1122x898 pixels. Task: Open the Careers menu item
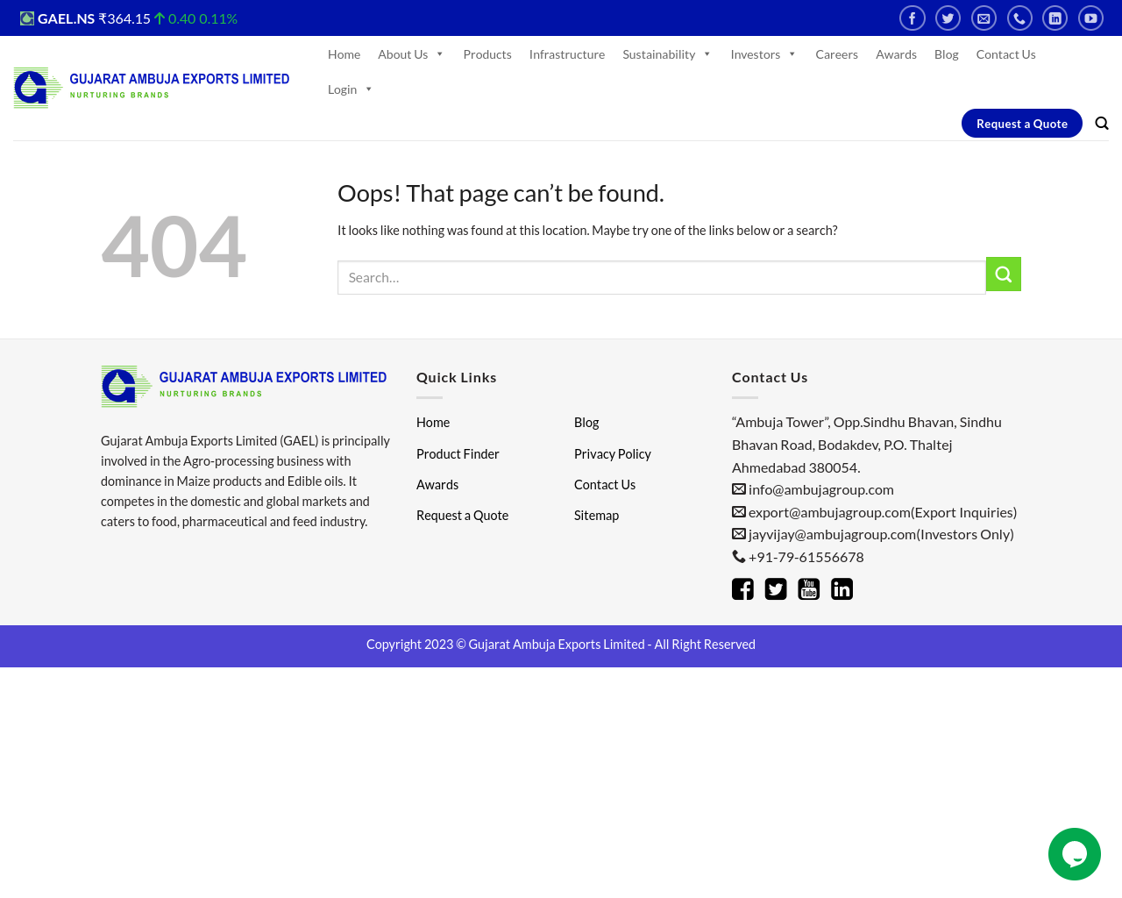836,54
